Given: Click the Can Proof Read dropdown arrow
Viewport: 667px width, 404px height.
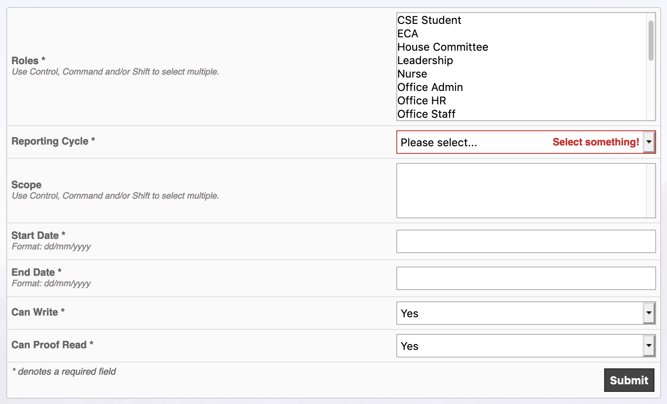Looking at the screenshot, I should point(649,346).
